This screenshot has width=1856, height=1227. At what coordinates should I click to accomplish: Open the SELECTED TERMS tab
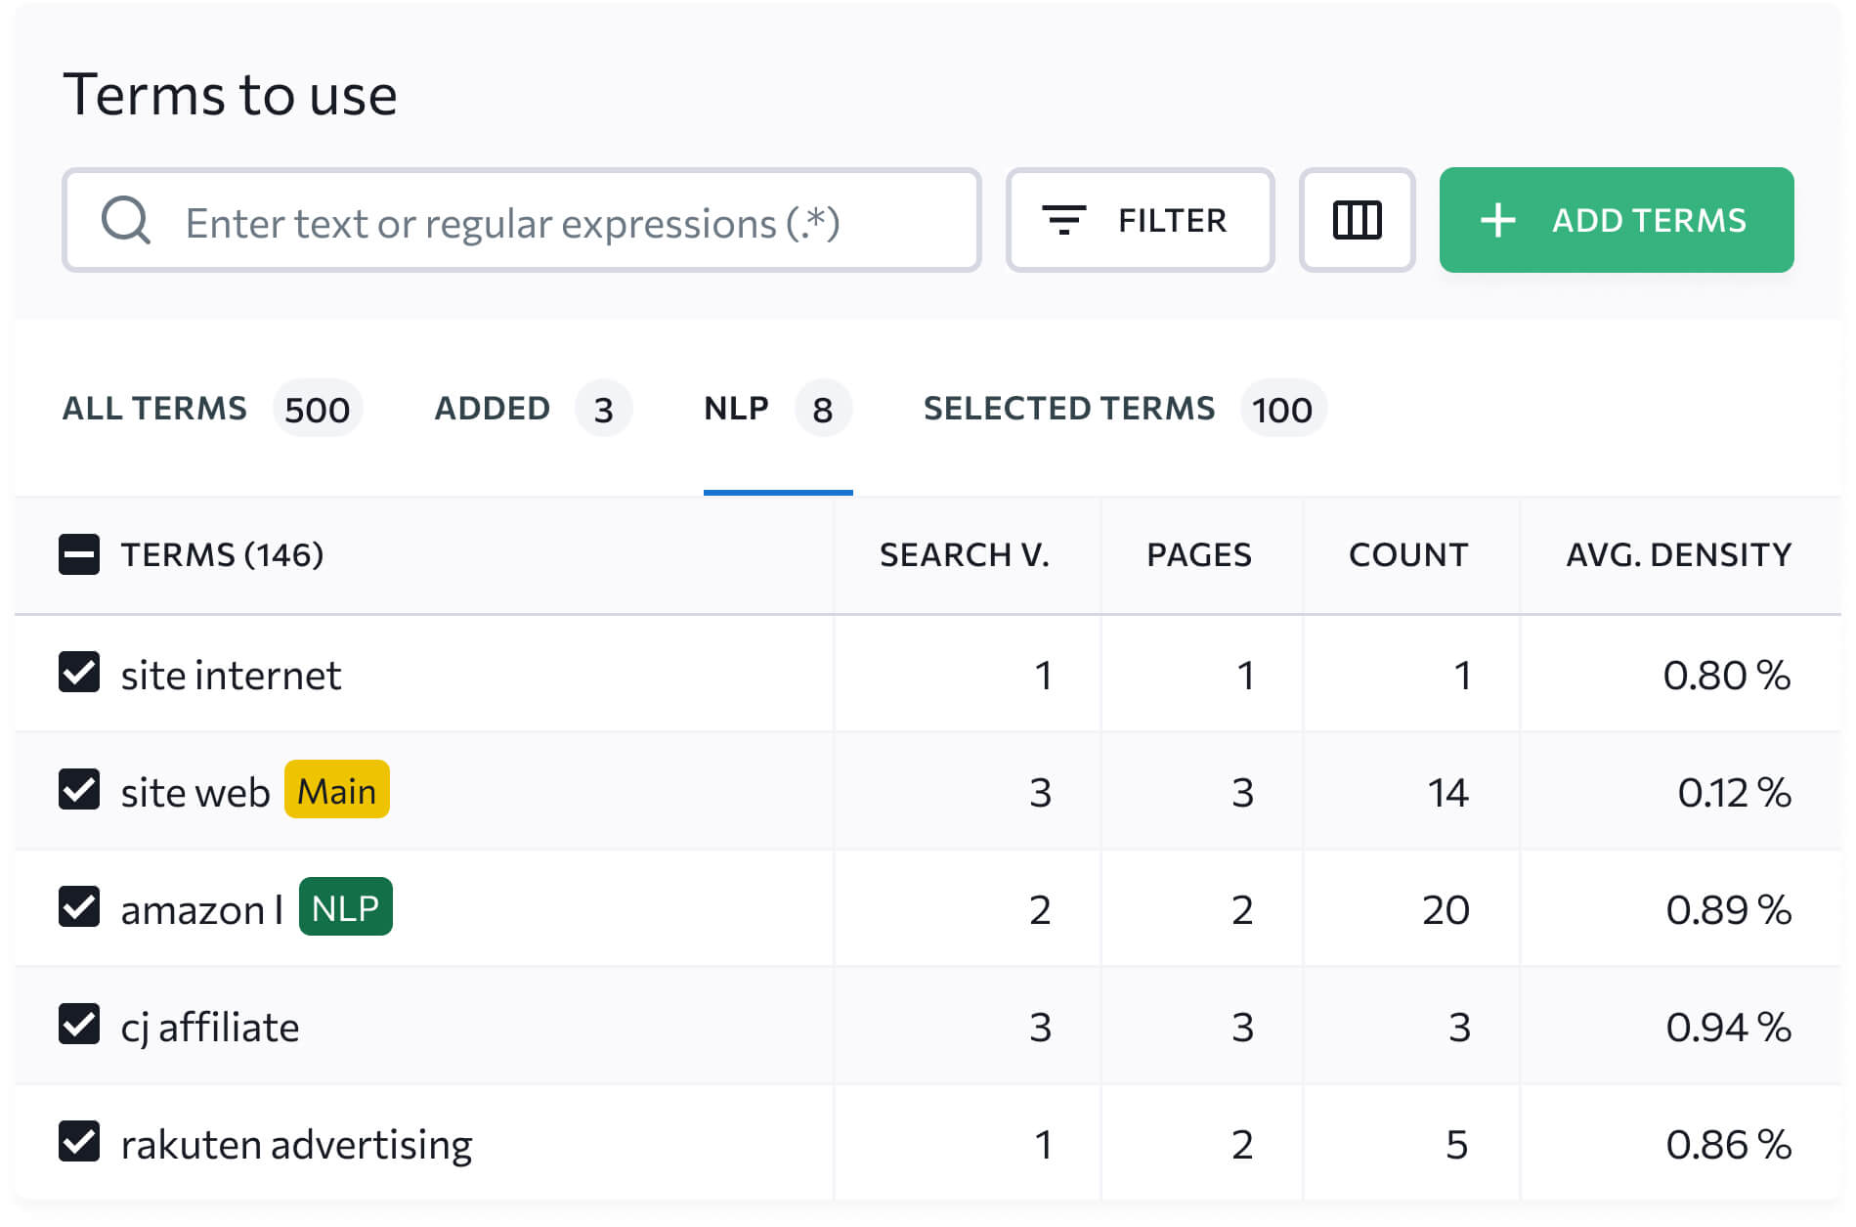(1125, 409)
